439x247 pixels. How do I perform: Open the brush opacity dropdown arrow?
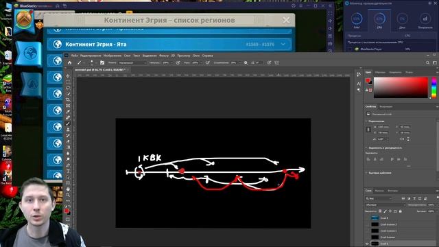click(x=171, y=62)
